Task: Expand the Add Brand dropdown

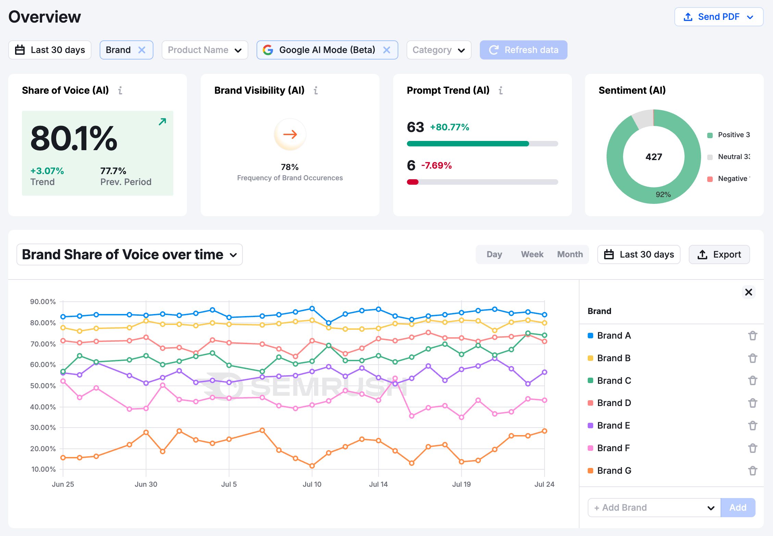Action: [x=653, y=508]
